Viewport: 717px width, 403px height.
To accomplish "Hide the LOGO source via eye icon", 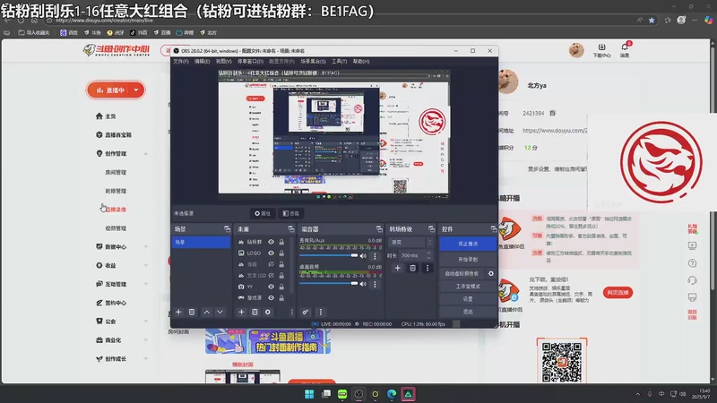I will (272, 253).
